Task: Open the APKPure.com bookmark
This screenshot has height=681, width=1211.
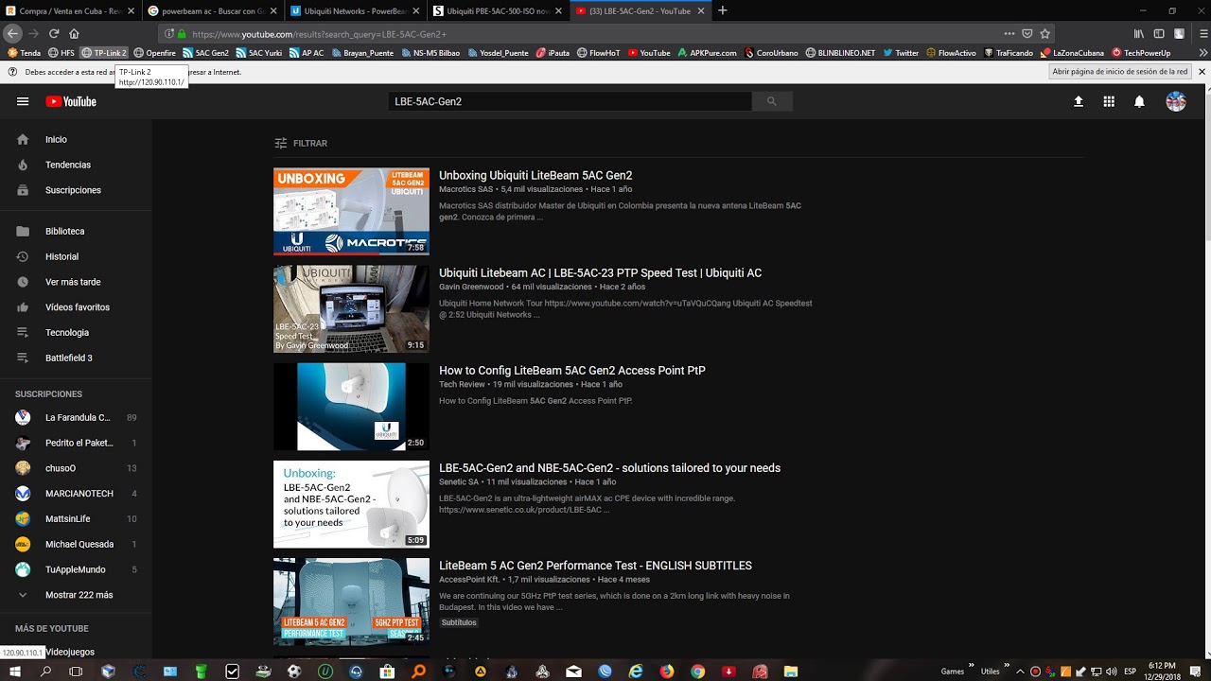Action: click(708, 53)
